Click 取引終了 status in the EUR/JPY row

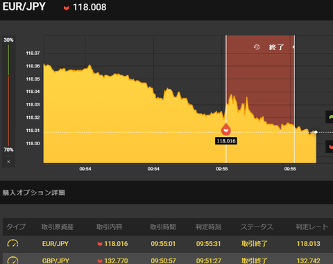pyautogui.click(x=255, y=244)
